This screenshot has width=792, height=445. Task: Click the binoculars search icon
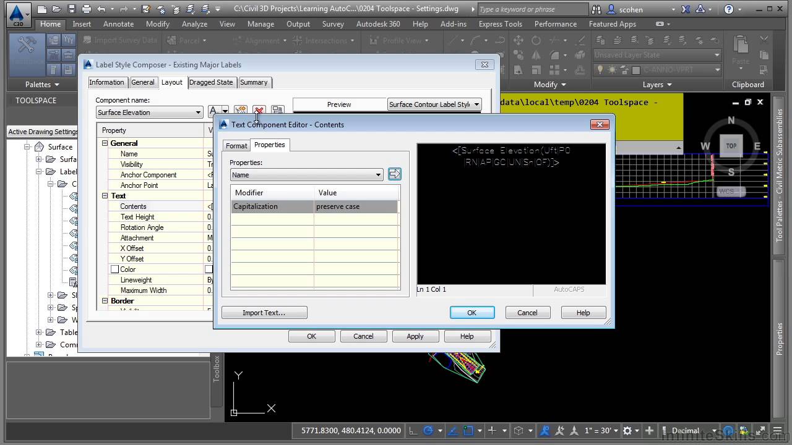[x=596, y=9]
